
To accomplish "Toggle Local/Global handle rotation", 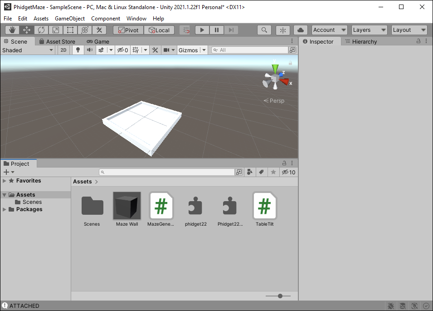I will 159,30.
